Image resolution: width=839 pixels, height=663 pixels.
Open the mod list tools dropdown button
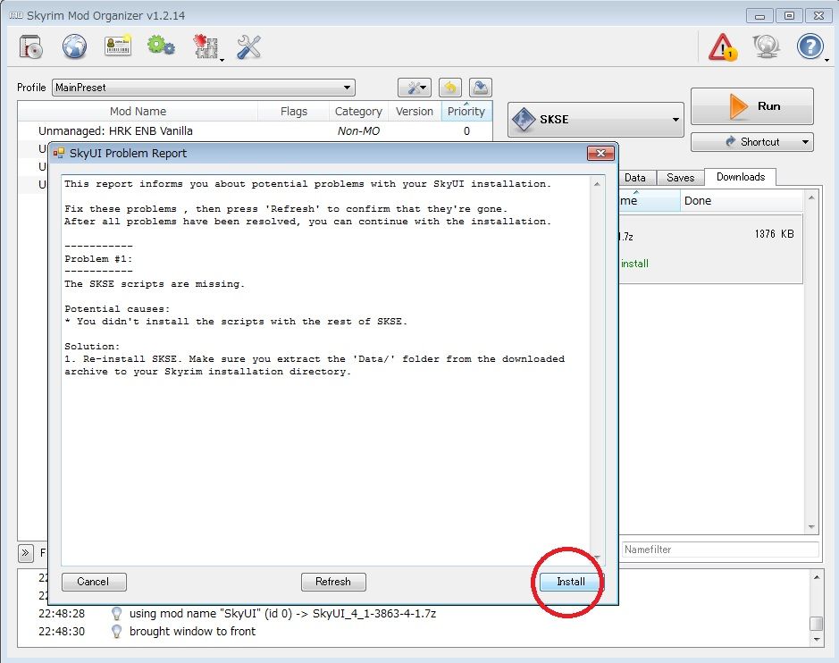pos(415,88)
